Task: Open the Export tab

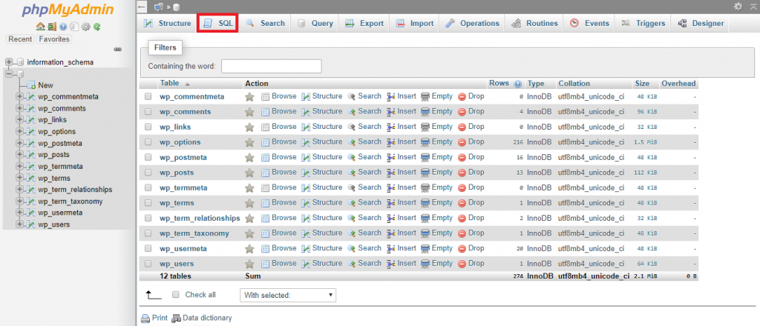Action: (x=364, y=24)
